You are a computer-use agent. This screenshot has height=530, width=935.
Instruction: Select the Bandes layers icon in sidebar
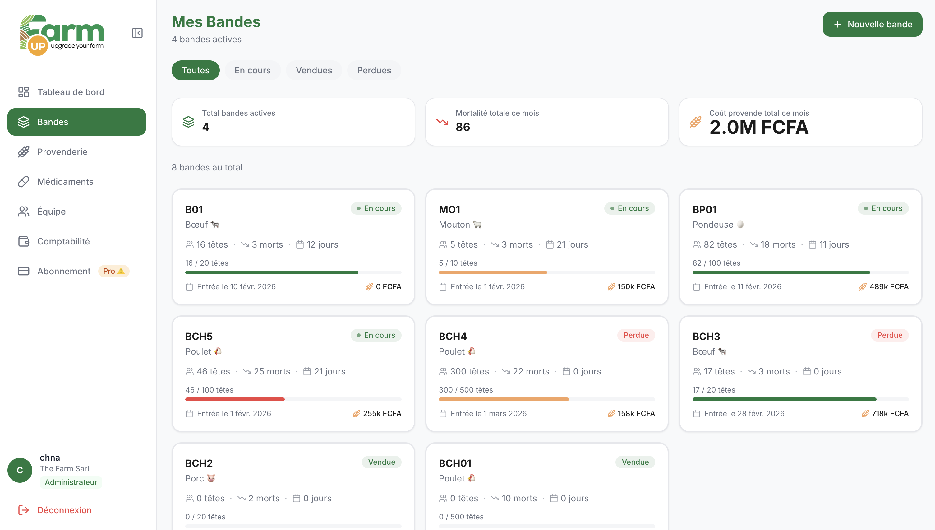point(24,122)
